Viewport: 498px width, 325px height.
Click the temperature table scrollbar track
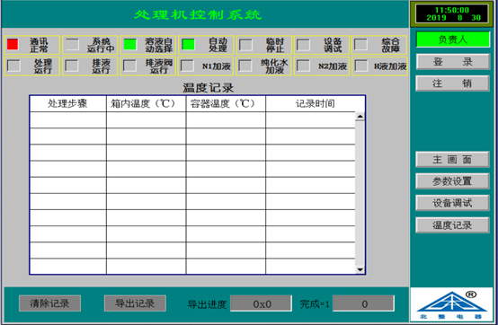[360, 193]
